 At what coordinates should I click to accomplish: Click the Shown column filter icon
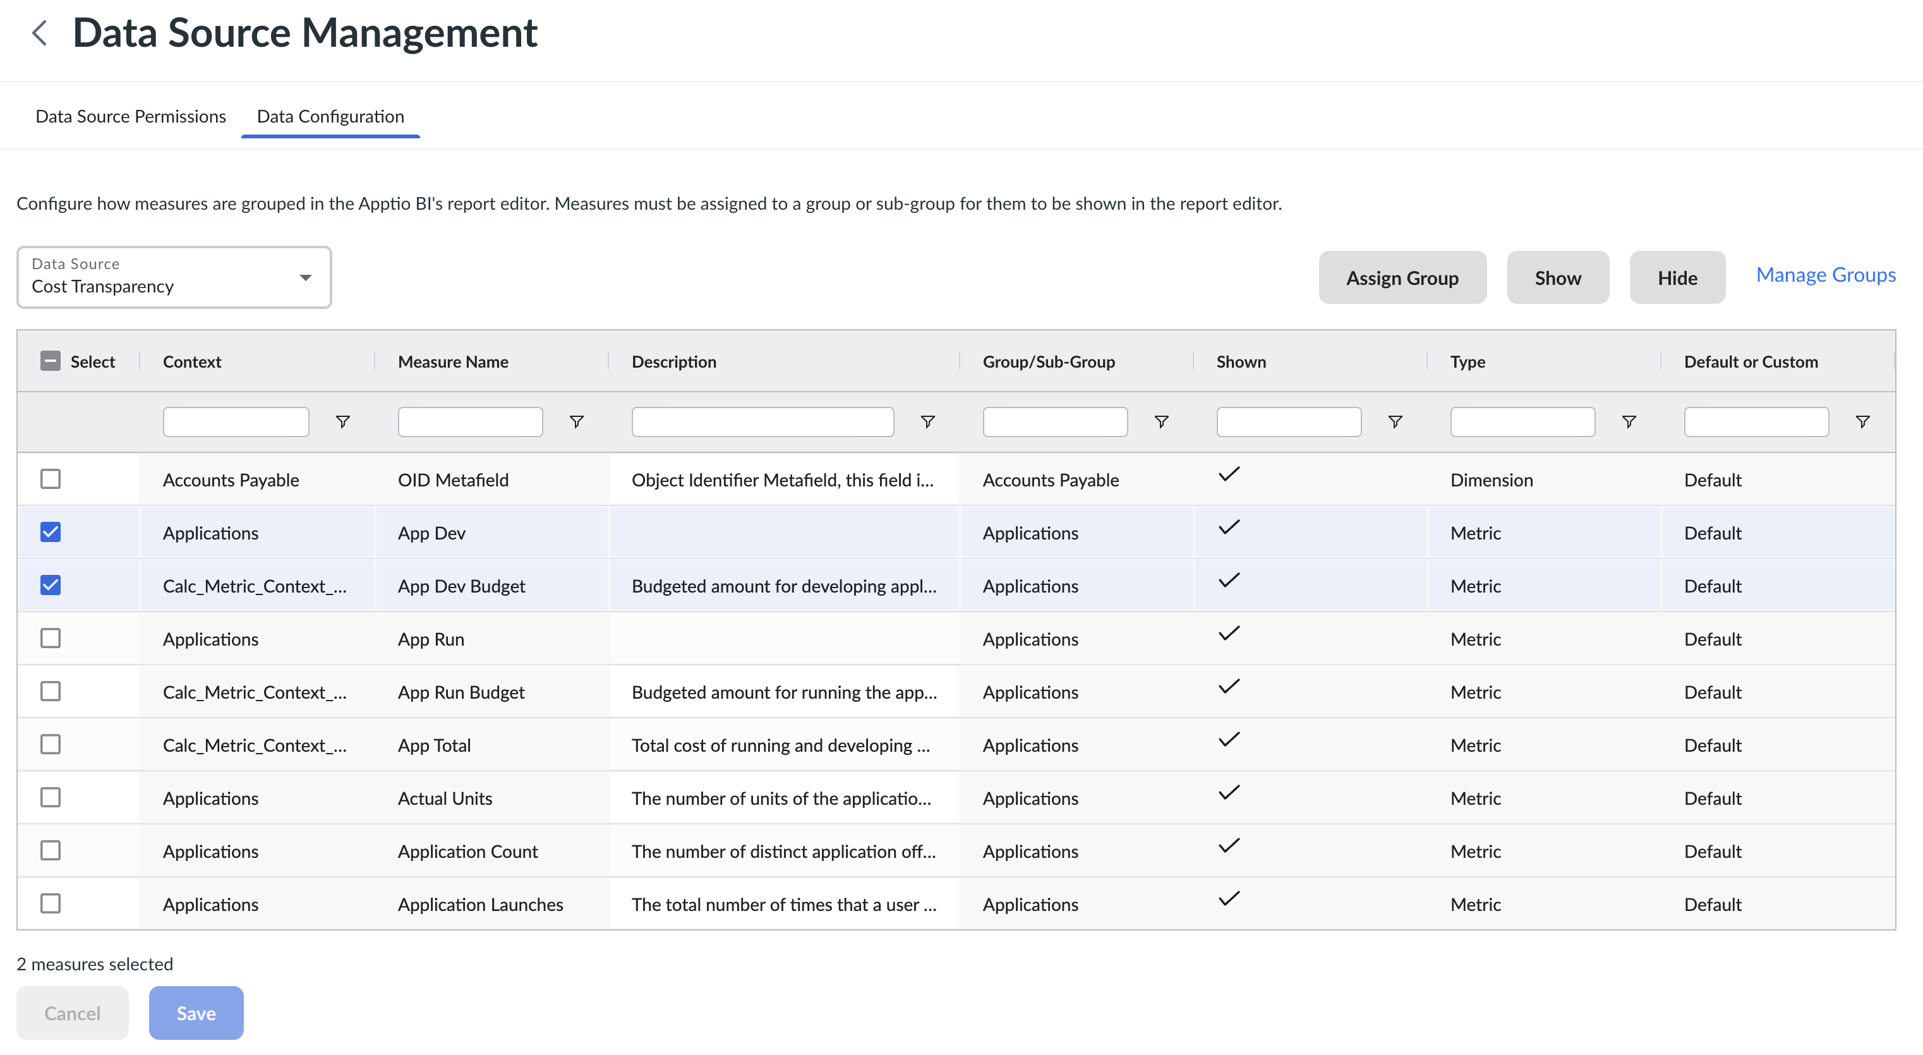point(1394,422)
